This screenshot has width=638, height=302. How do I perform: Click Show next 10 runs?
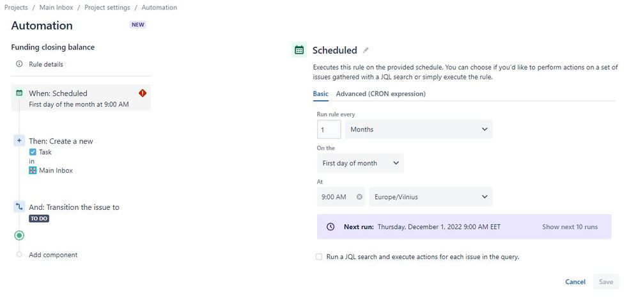pyautogui.click(x=570, y=226)
